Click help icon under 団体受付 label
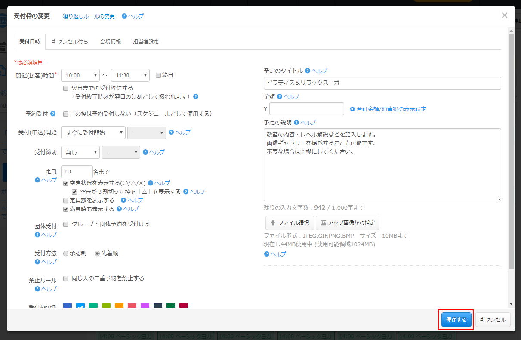This screenshot has width=521, height=340. click(37, 235)
